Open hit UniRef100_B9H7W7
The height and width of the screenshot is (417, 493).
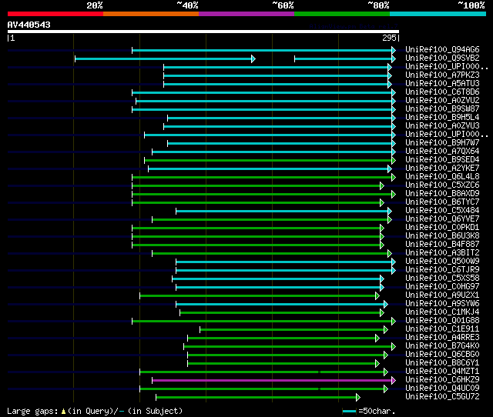click(x=442, y=142)
